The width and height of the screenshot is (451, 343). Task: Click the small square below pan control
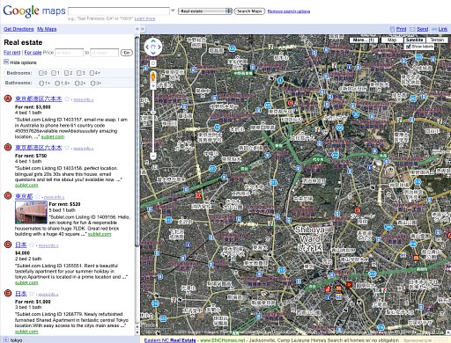tap(153, 63)
